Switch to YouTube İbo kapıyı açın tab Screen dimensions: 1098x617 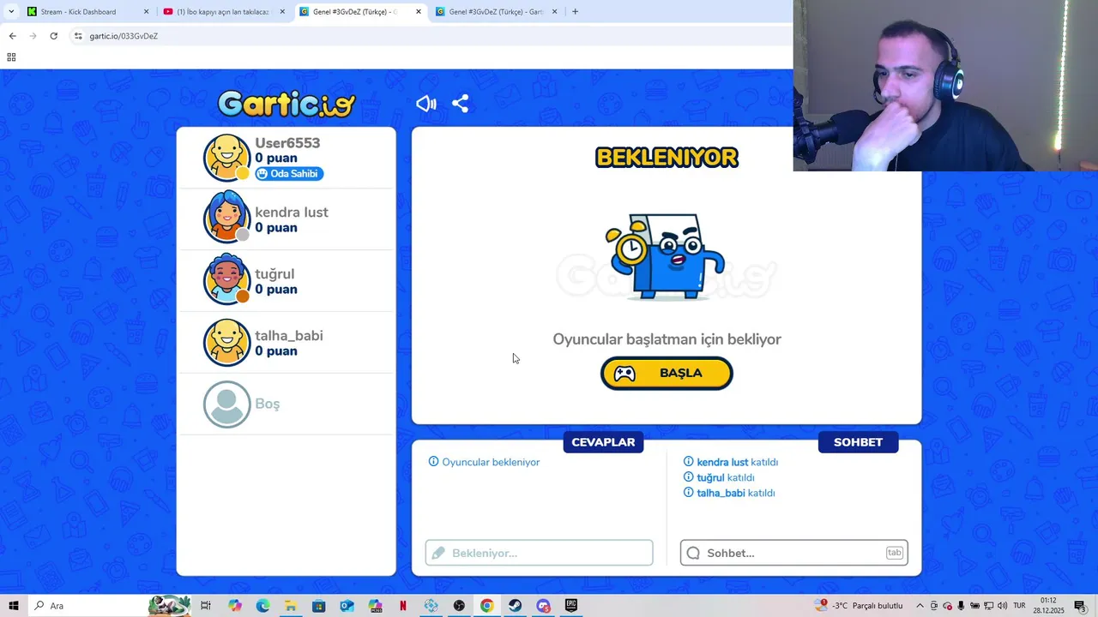tap(225, 12)
